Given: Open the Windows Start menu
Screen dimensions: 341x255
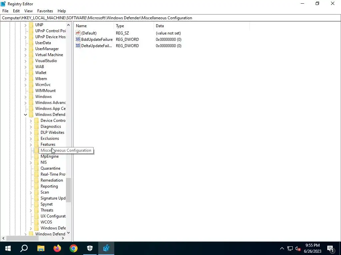Looking at the screenshot, I should 8,248.
